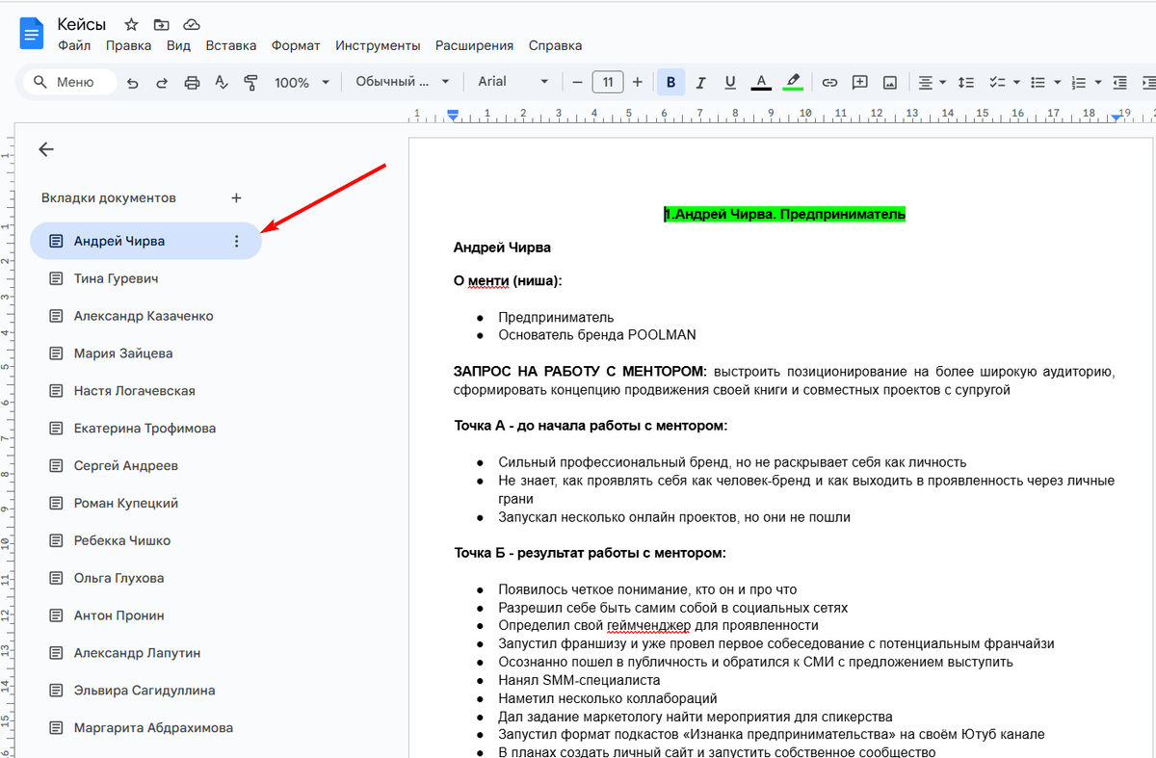The image size is (1156, 758).
Task: Toggle Bold formatting
Action: click(x=670, y=82)
